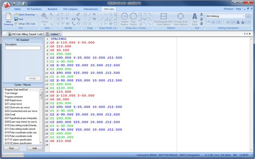Click the Modify button in NC-Assistant
255x159 pixels.
click(33, 79)
